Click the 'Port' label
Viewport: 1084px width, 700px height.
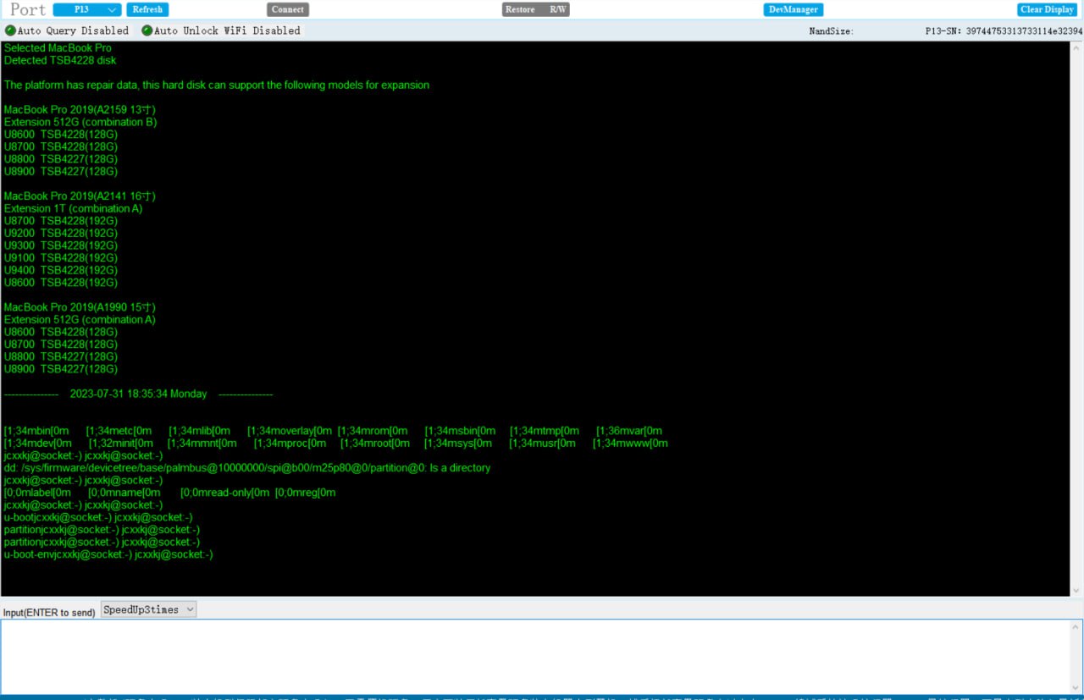pyautogui.click(x=28, y=9)
